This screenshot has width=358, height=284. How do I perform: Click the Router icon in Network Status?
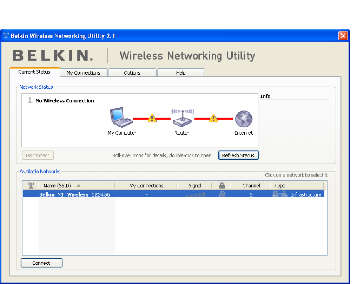click(x=183, y=118)
